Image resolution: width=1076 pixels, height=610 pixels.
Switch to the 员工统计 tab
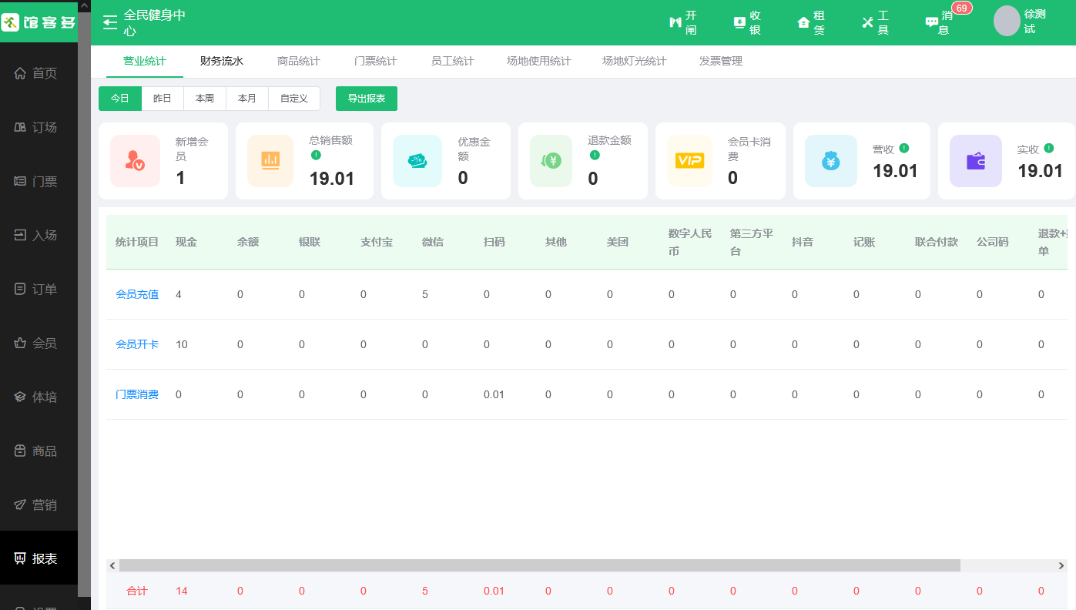coord(453,61)
